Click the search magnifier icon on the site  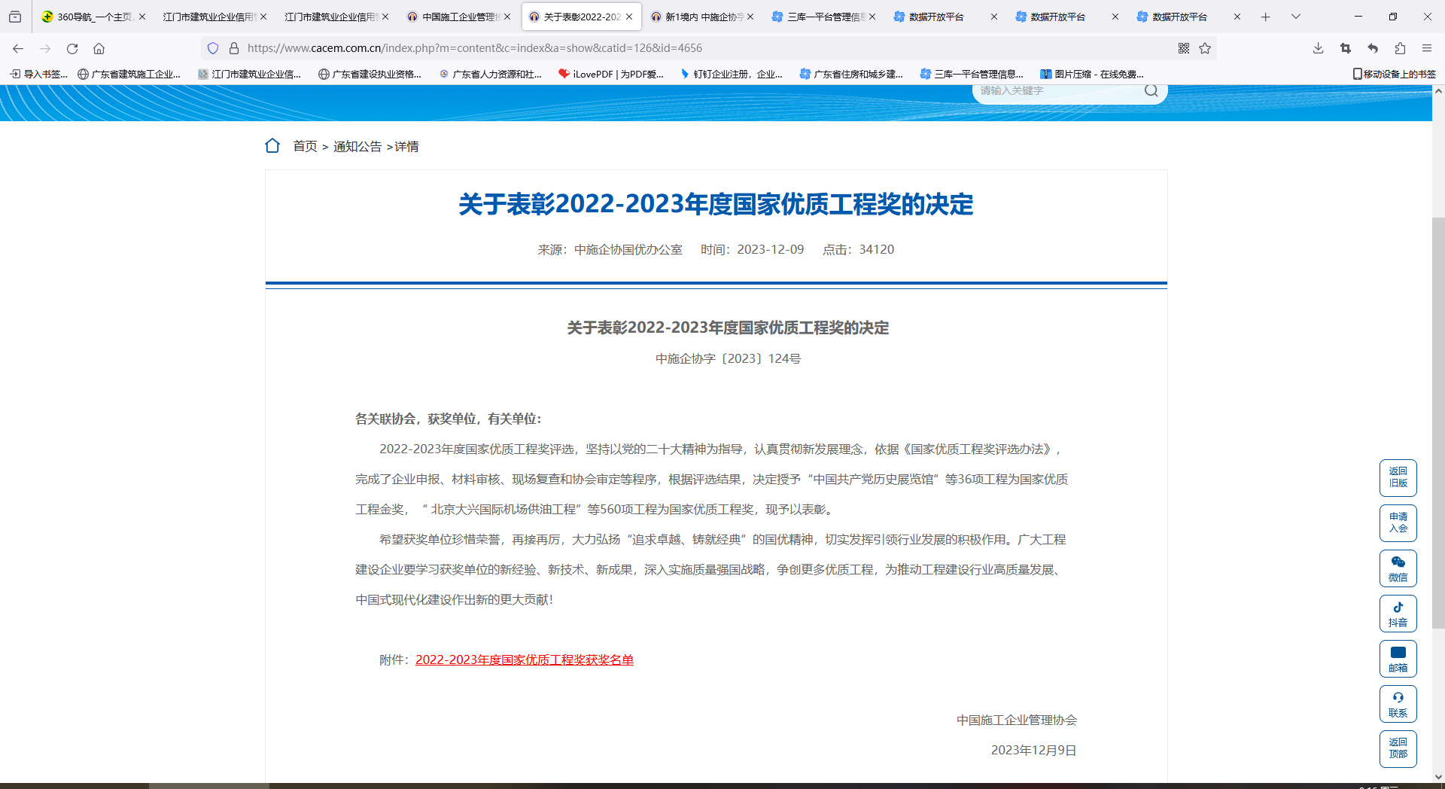pos(1151,90)
